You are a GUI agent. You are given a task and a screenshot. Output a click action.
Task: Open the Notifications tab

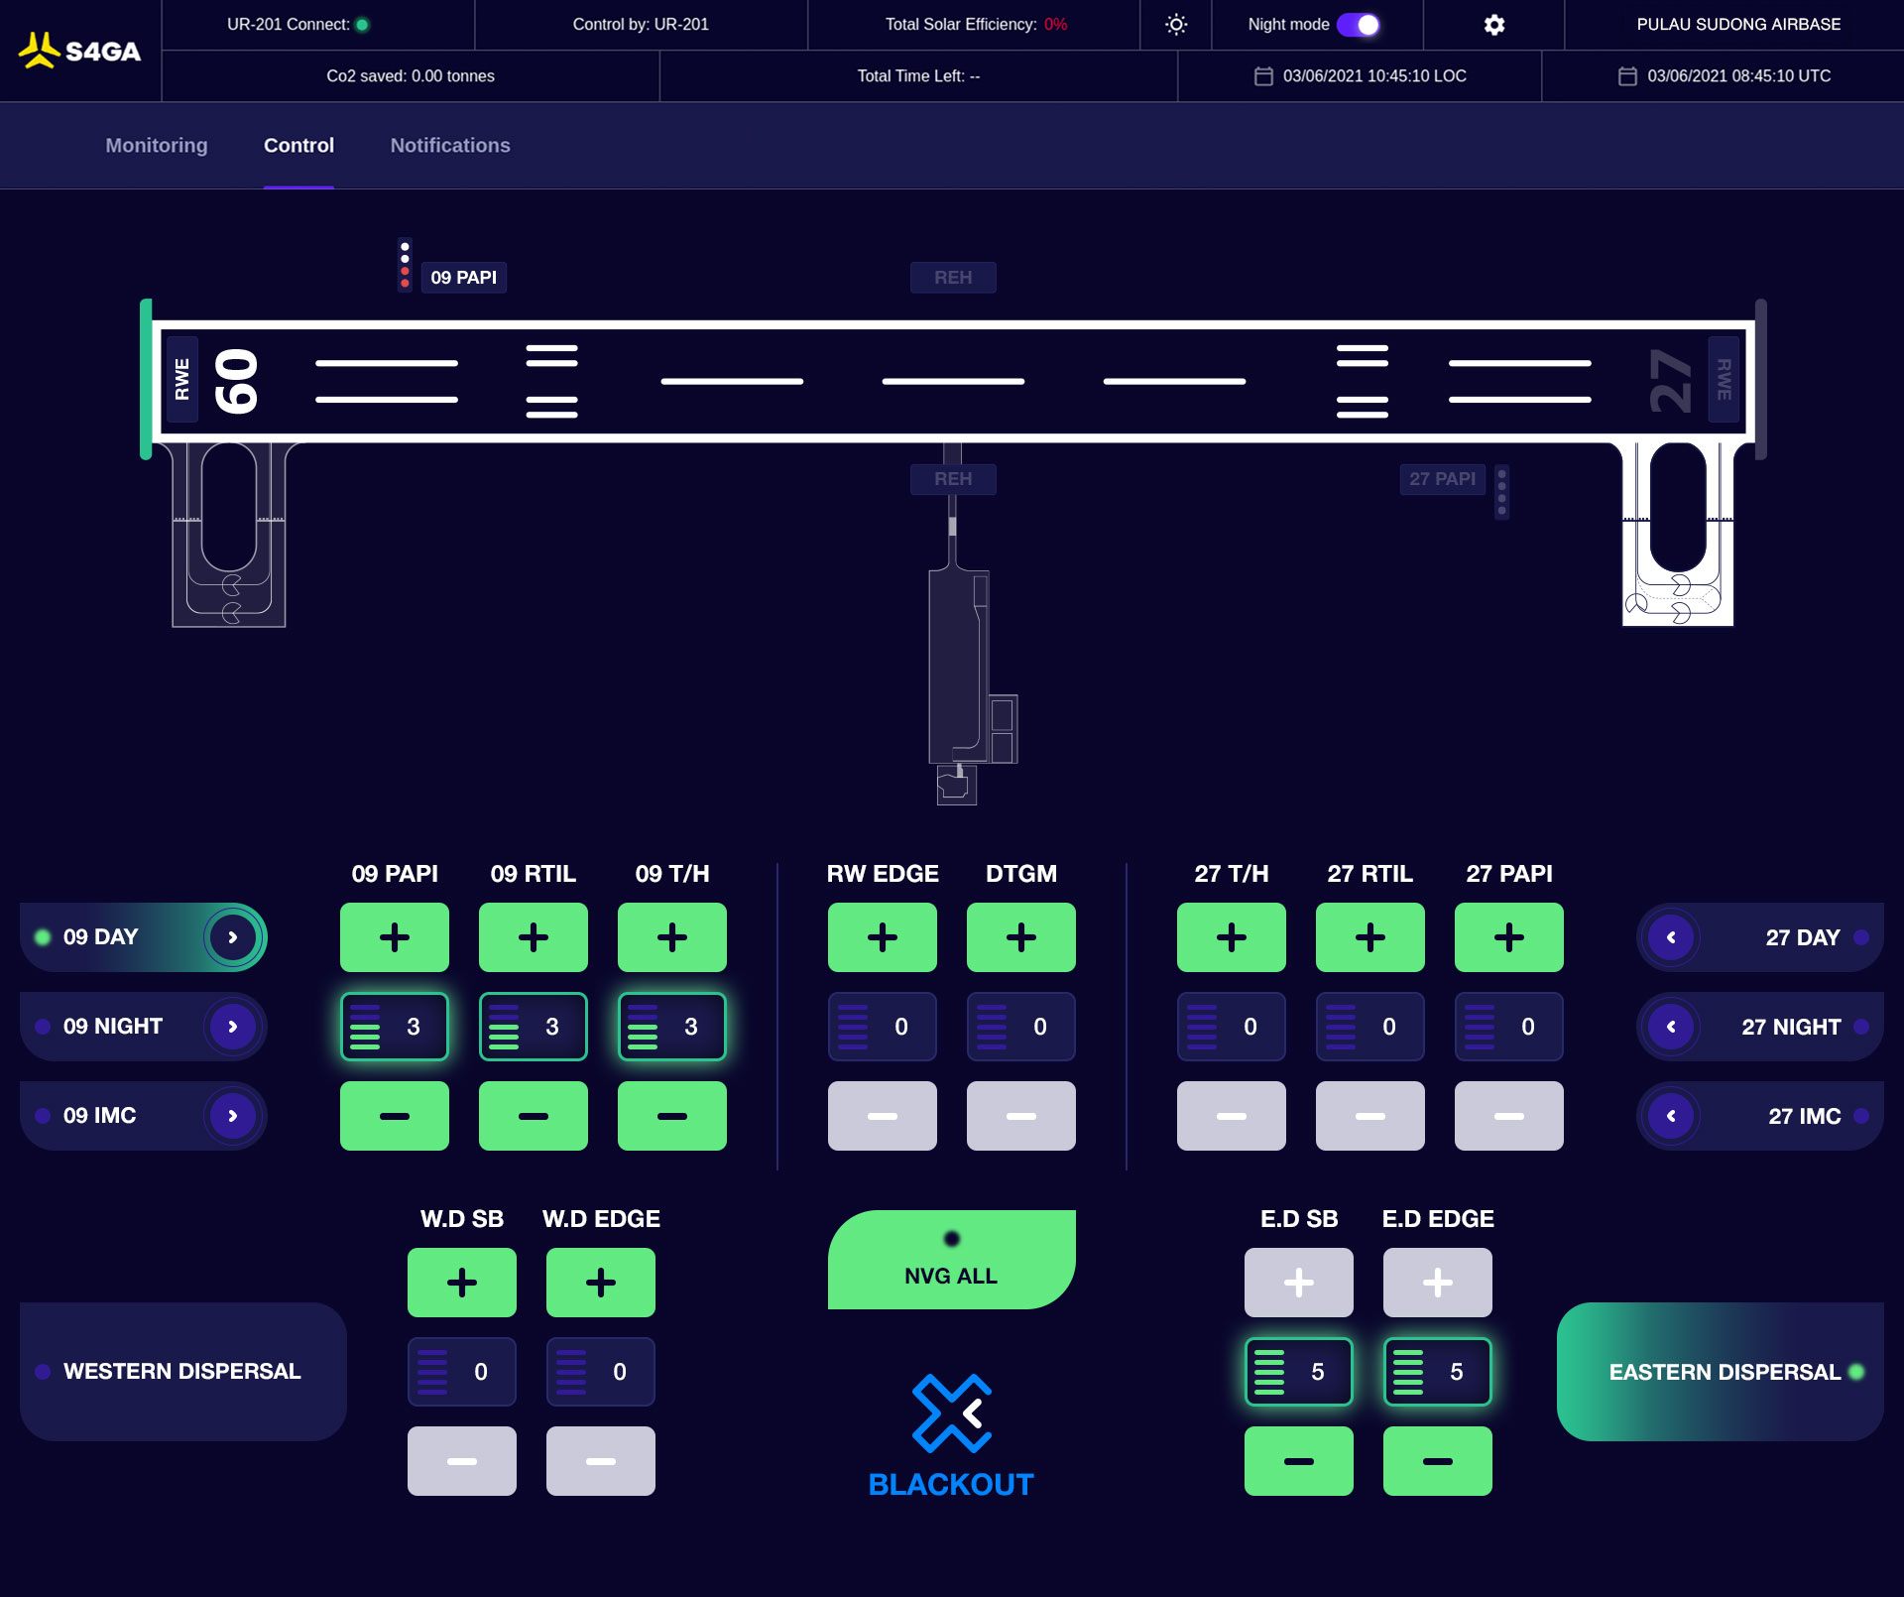[450, 146]
